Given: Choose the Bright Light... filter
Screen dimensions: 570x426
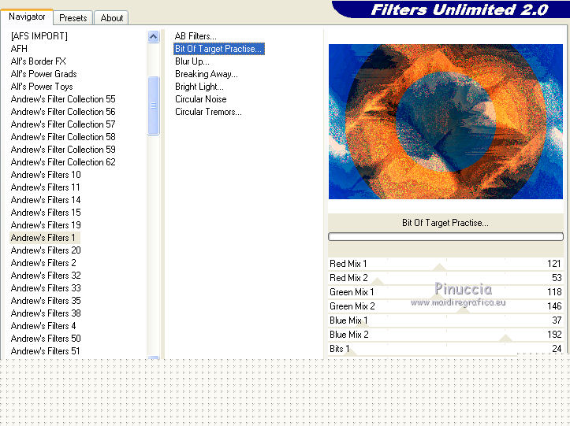Looking at the screenshot, I should [199, 87].
